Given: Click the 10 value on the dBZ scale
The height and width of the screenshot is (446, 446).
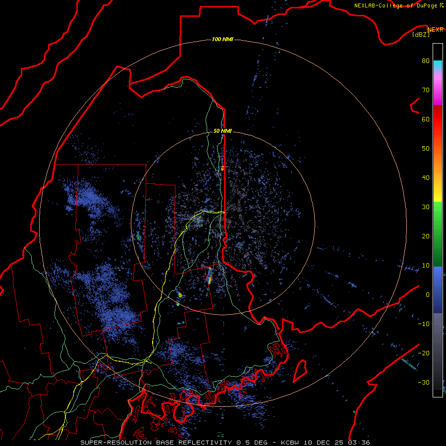Looking at the screenshot, I should click(x=426, y=266).
